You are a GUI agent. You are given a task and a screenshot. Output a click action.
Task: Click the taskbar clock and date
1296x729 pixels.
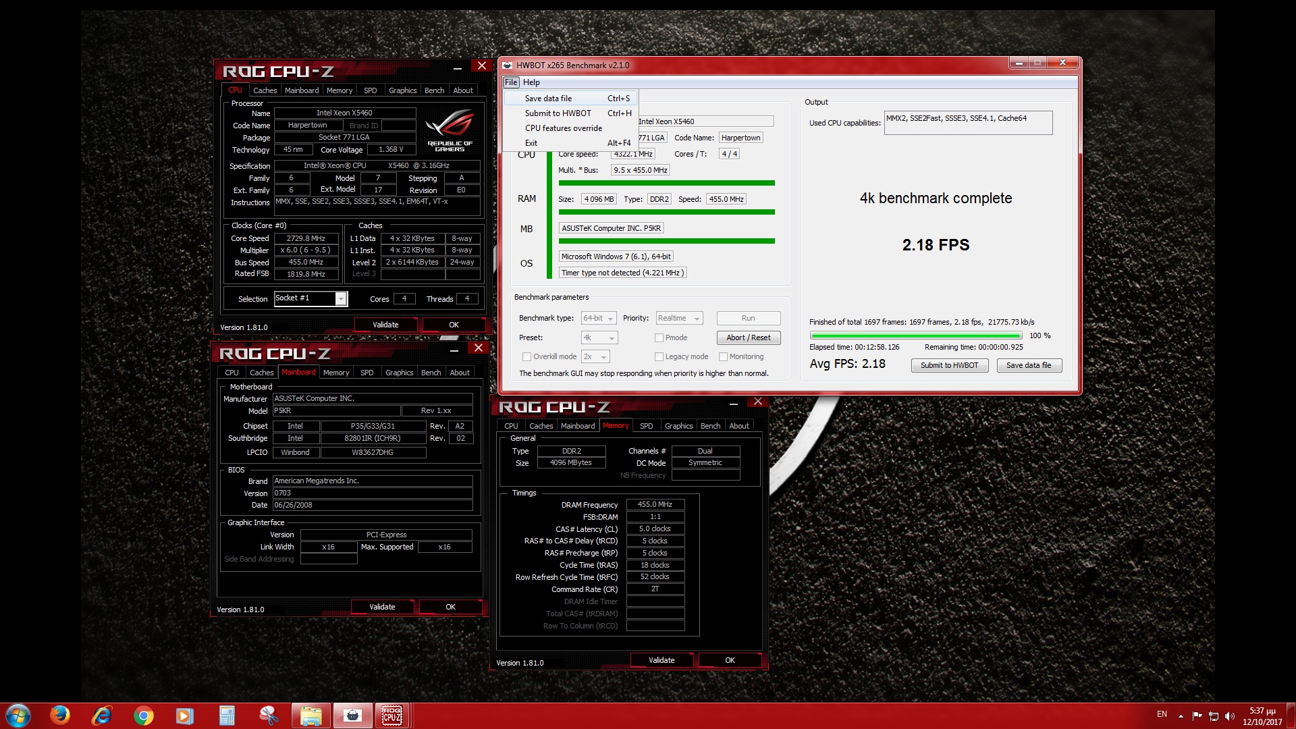pos(1262,716)
